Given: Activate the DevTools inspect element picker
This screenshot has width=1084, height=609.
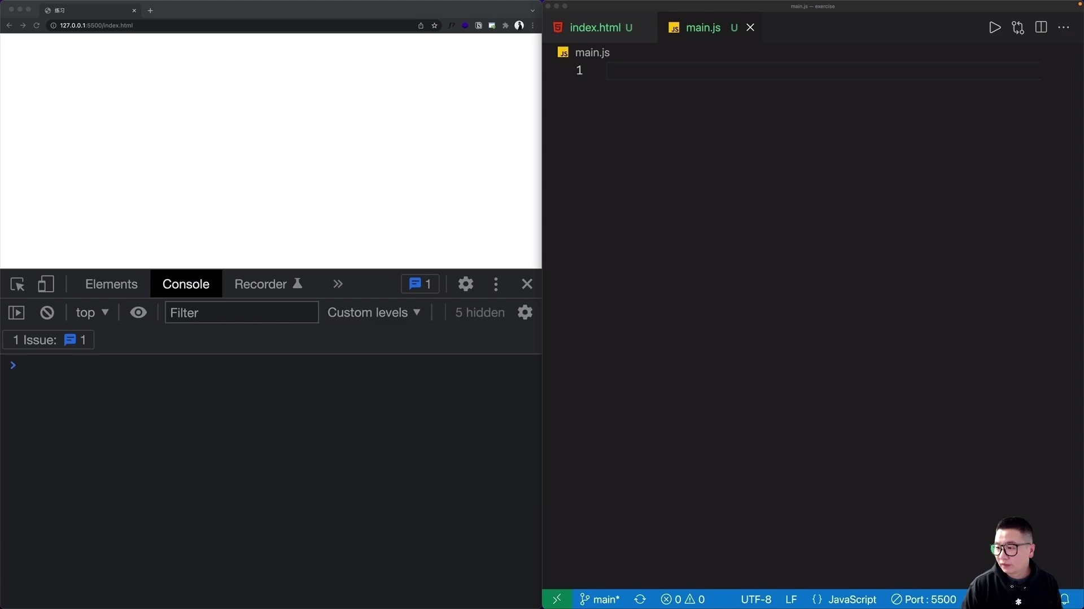Looking at the screenshot, I should click(17, 284).
